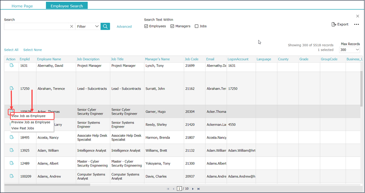
Task: Open action icon for Abraham, Terence
Action: point(12,88)
